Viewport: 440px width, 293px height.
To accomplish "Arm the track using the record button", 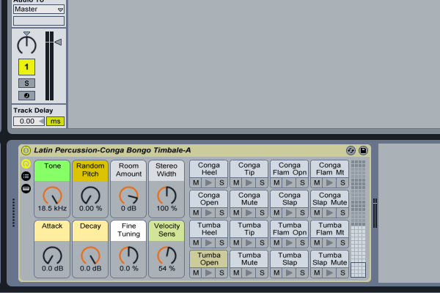I will pos(26,95).
